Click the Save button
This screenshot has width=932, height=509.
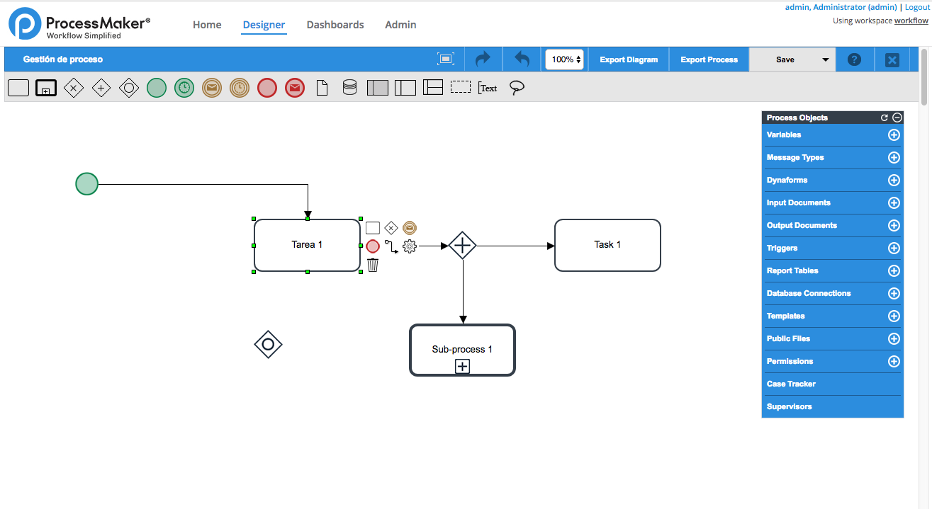click(785, 59)
